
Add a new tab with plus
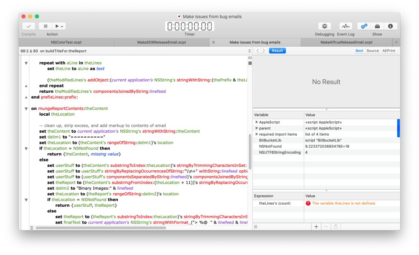click(396, 42)
